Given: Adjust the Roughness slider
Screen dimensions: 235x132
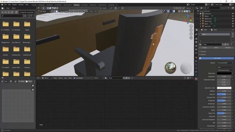Looking at the screenshot, I should [x=224, y=100].
